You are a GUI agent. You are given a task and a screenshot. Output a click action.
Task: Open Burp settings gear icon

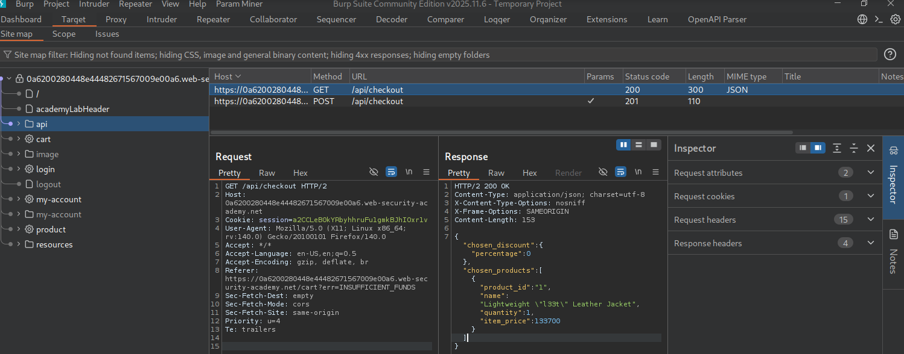[896, 19]
